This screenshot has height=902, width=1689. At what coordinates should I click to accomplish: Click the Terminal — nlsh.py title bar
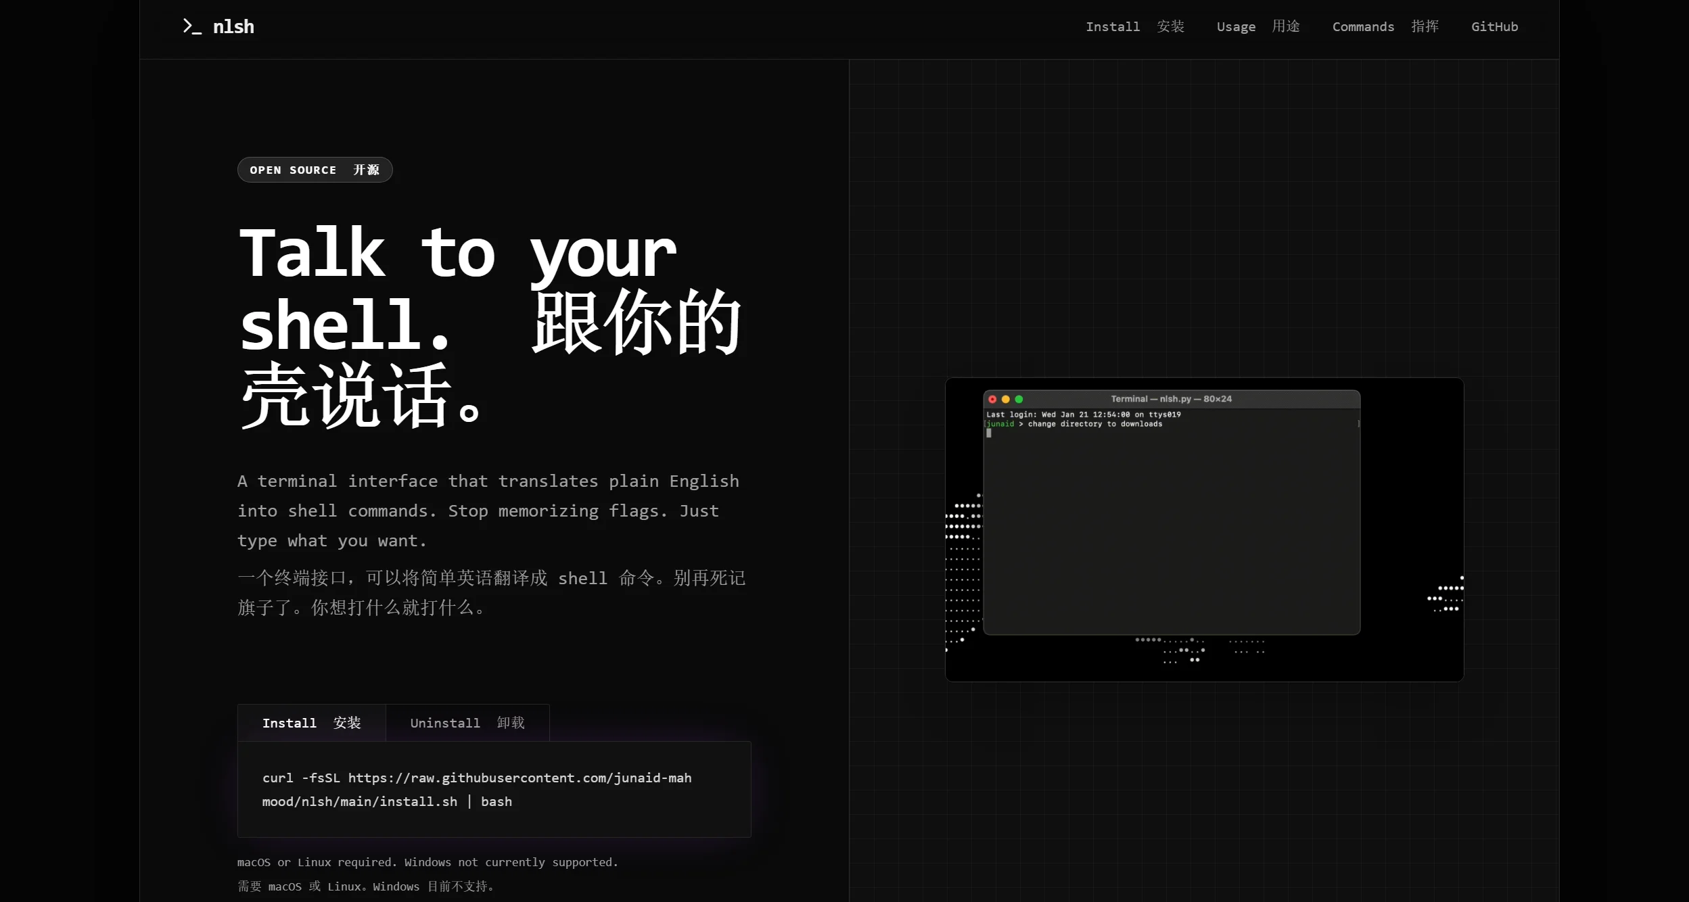pos(1170,398)
